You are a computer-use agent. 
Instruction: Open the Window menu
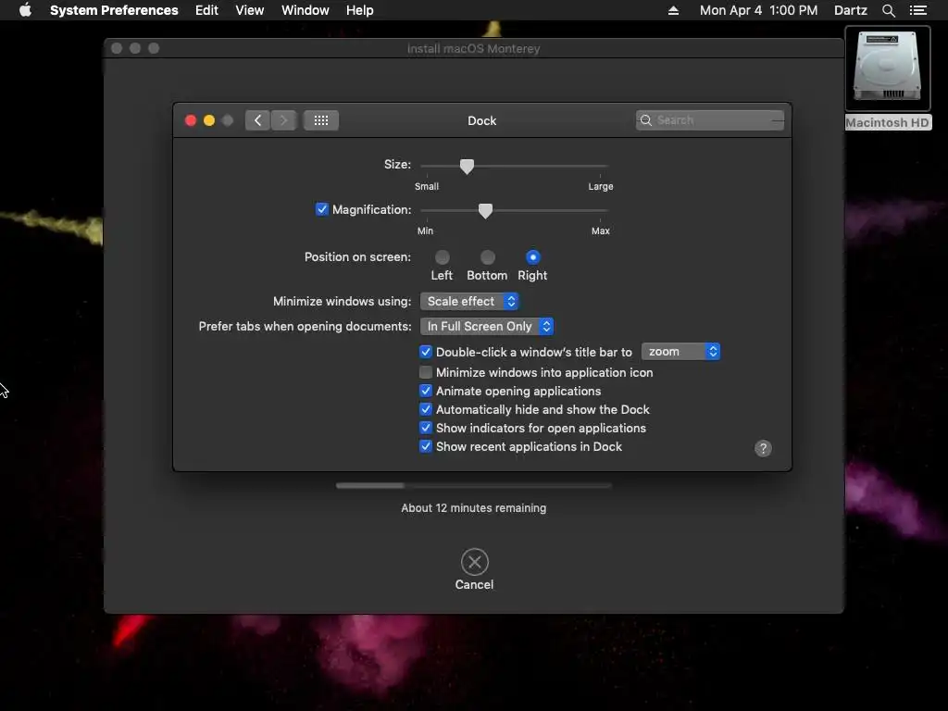pyautogui.click(x=306, y=10)
